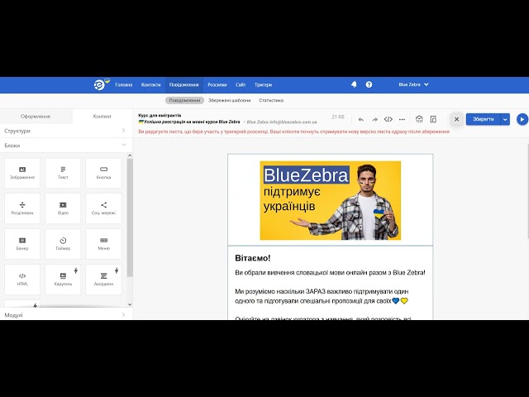Undo the last change with the back arrow
The image size is (529, 397).
coord(361,119)
